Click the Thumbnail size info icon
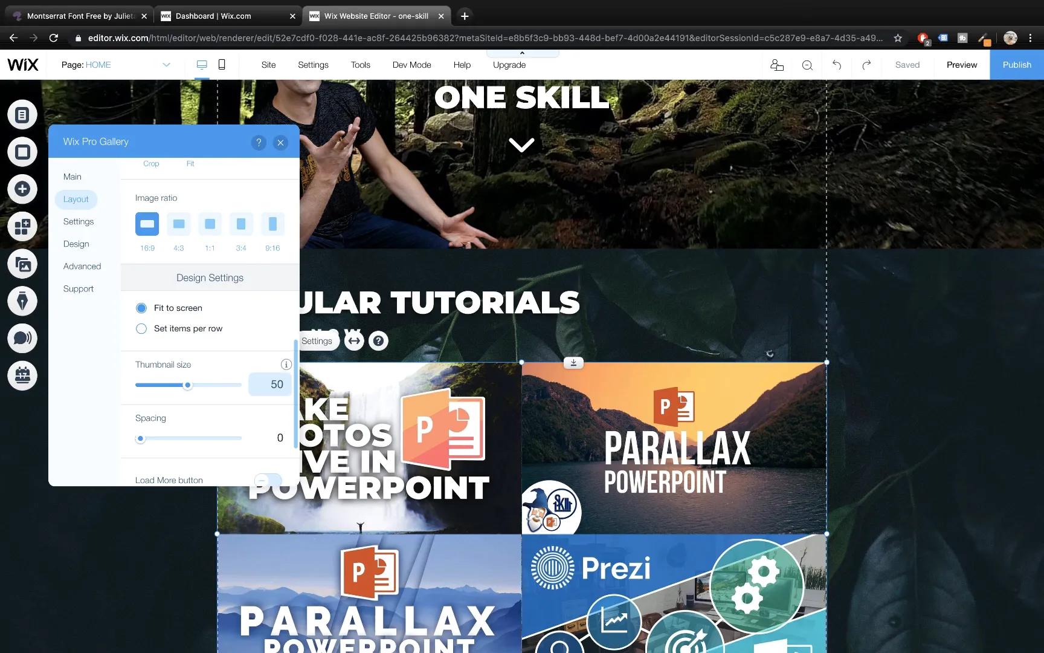The height and width of the screenshot is (653, 1044). [286, 365]
